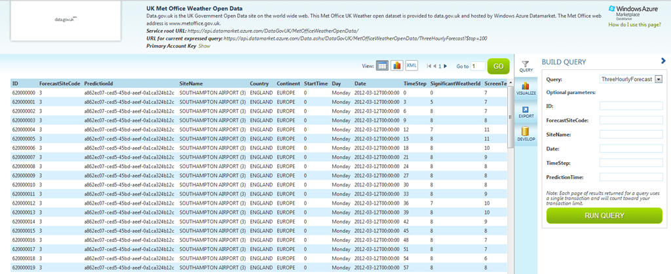Focus the ForecastSiteCode parameter field
Image resolution: width=671 pixels, height=274 pixels.
tap(631, 120)
